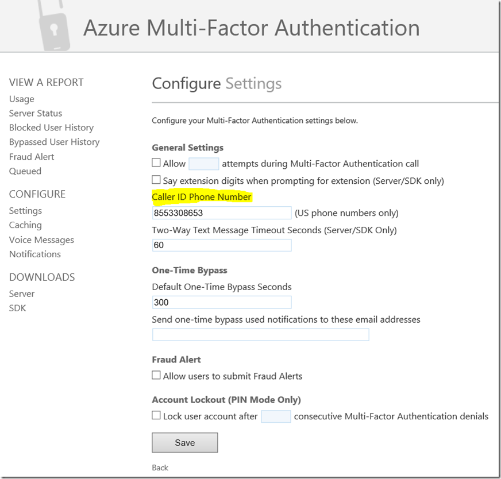Go to Server Status report
The width and height of the screenshot is (501, 479).
[36, 113]
